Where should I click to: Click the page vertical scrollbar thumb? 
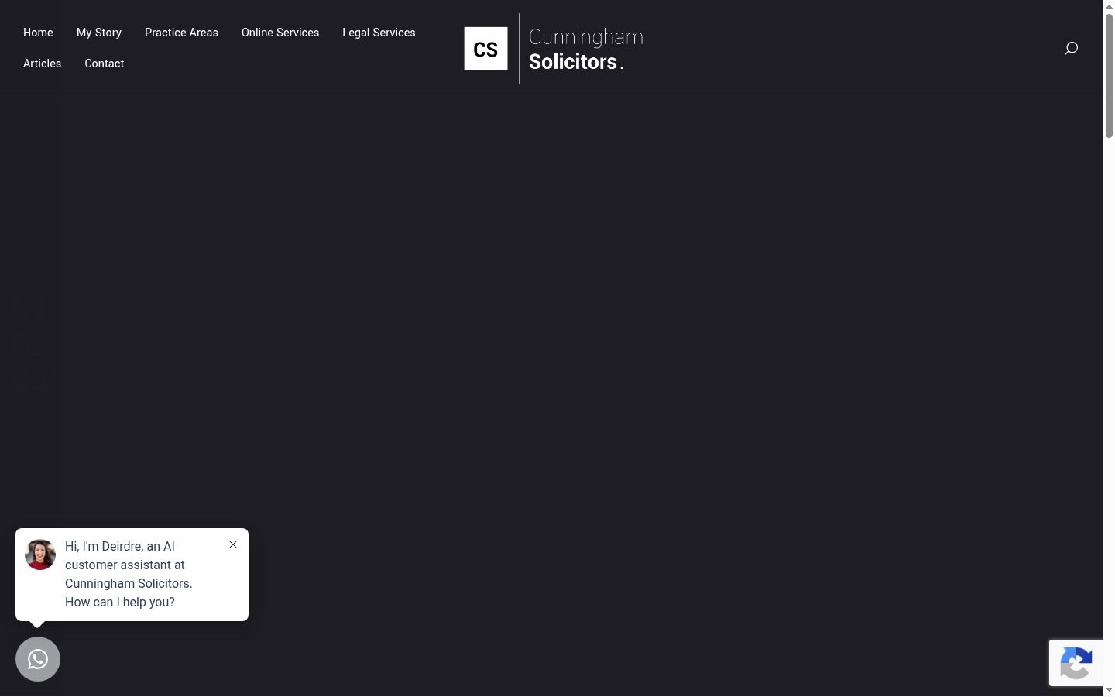pyautogui.click(x=1109, y=75)
